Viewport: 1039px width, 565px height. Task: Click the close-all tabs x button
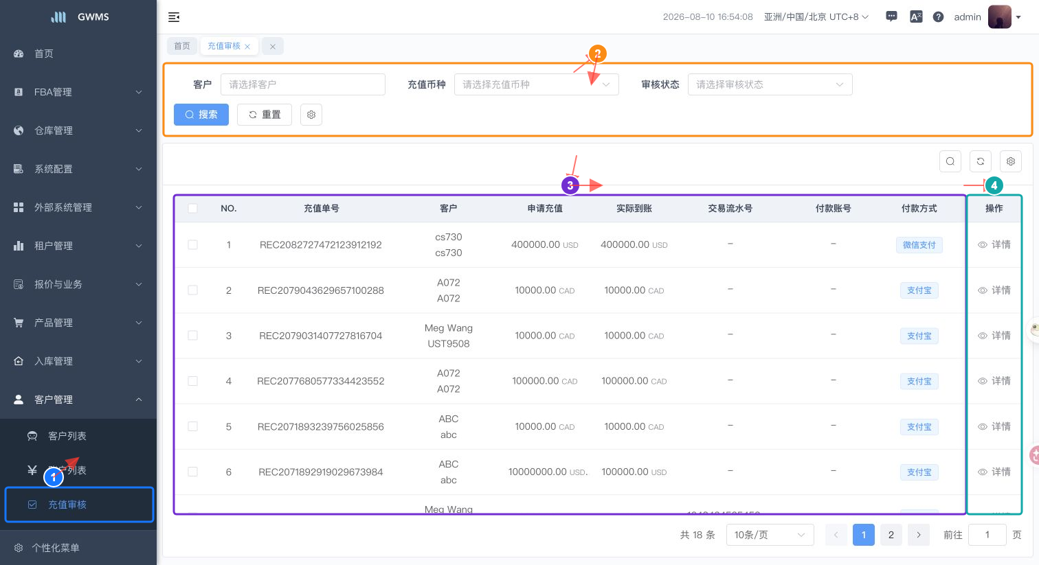point(273,46)
